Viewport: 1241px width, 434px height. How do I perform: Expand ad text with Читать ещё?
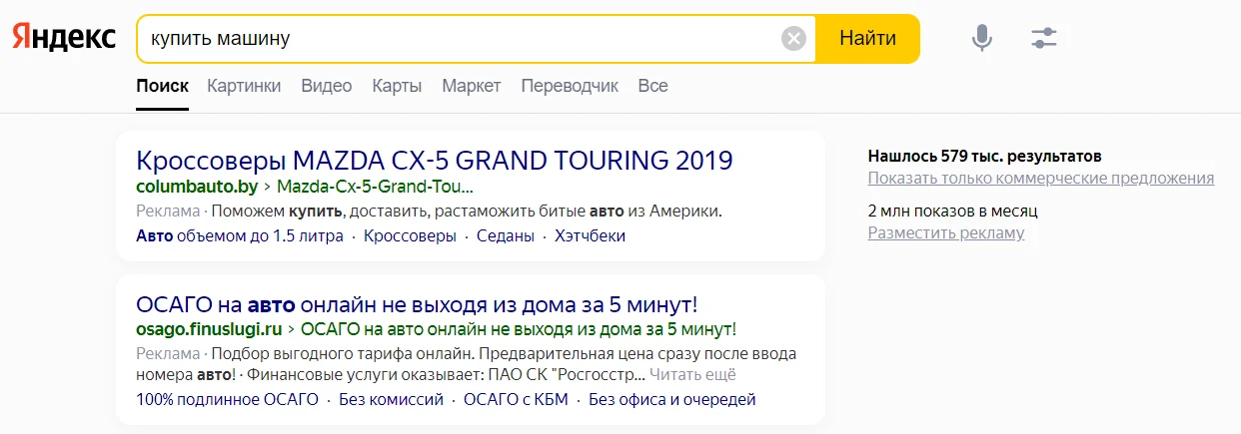[692, 375]
